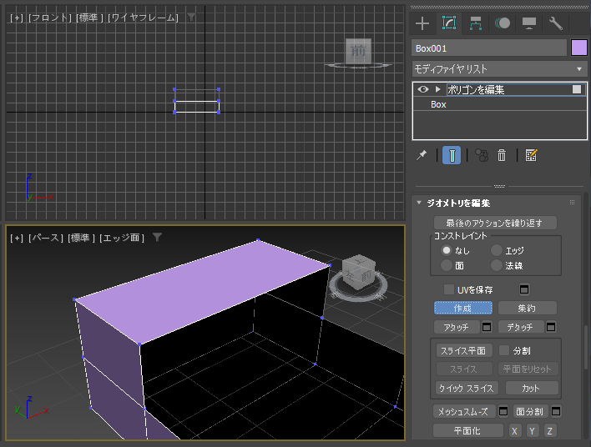Click the ジオメトリを編集 rollout grip dots
The image size is (591, 447).
click(x=572, y=203)
